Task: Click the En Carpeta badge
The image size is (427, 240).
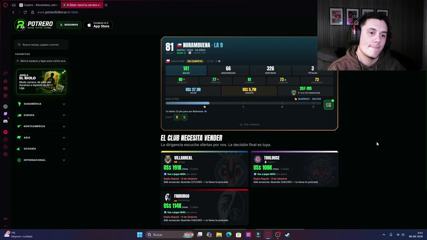Action: click(x=195, y=61)
